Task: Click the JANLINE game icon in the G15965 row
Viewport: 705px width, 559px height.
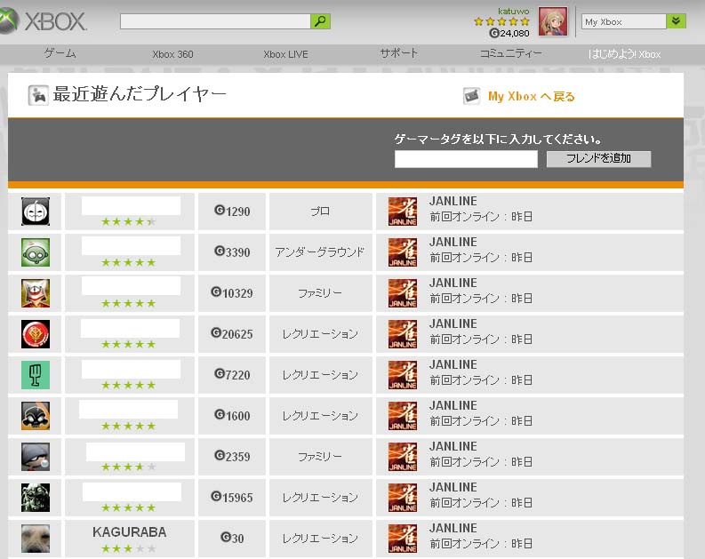Action: click(403, 498)
